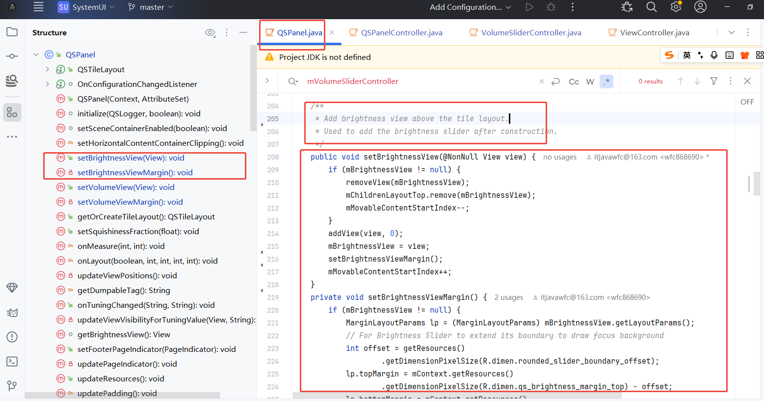Clear the search field text
Viewport: 764px width, 401px height.
541,81
